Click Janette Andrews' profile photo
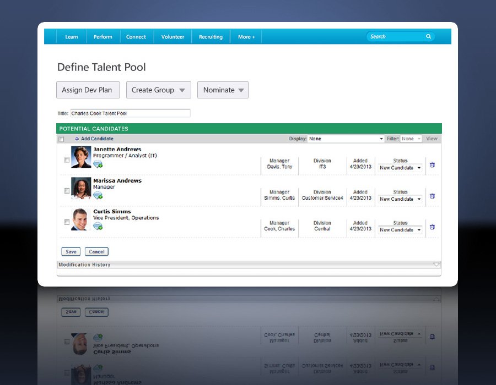The width and height of the screenshot is (496, 385). [x=81, y=157]
